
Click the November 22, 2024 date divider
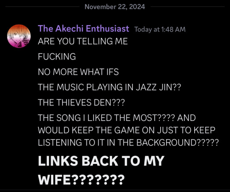pyautogui.click(x=115, y=7)
